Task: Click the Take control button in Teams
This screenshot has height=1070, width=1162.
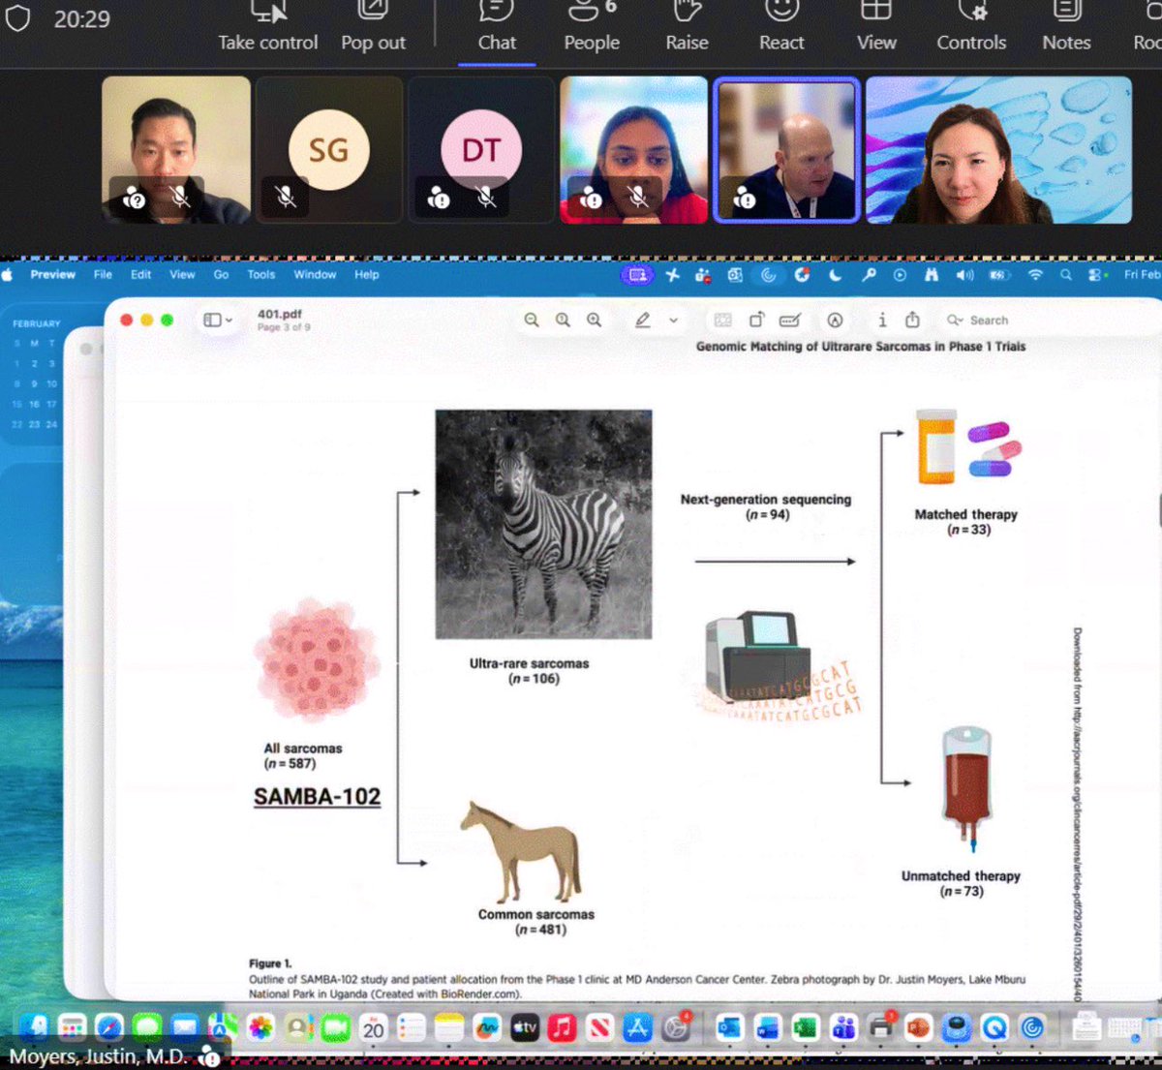Action: coord(267,29)
